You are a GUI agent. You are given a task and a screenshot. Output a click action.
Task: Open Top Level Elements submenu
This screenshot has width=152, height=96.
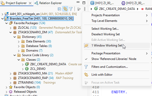pyautogui.click(x=116, y=21)
